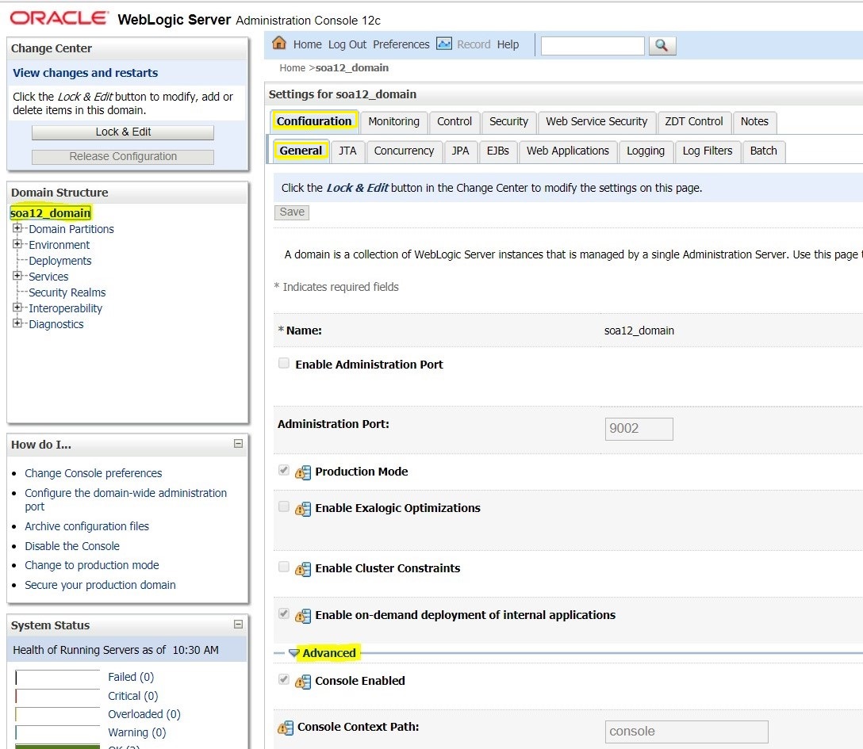Click the search text field in toolbar
Screen dimensions: 863x749
pyautogui.click(x=593, y=46)
